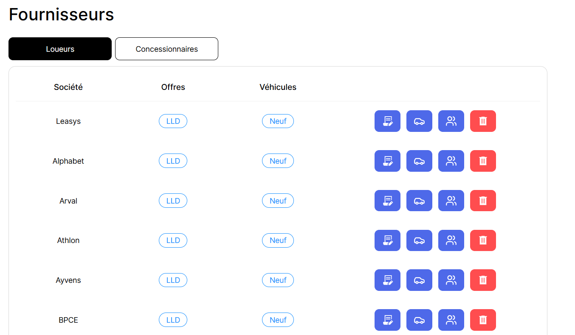Screen dimensions: 575x335
Task: Click the Société column header
Action: point(68,87)
